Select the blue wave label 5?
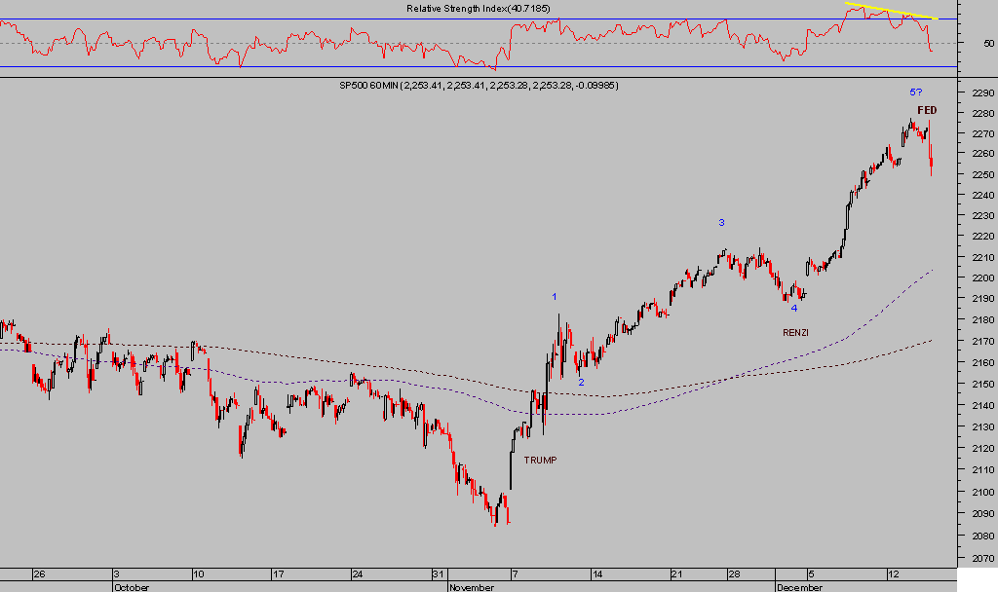The height and width of the screenshot is (592, 998). (x=916, y=92)
